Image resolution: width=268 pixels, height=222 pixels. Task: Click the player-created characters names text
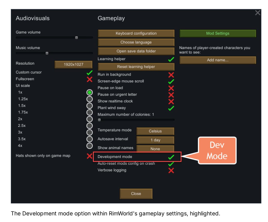215,50
